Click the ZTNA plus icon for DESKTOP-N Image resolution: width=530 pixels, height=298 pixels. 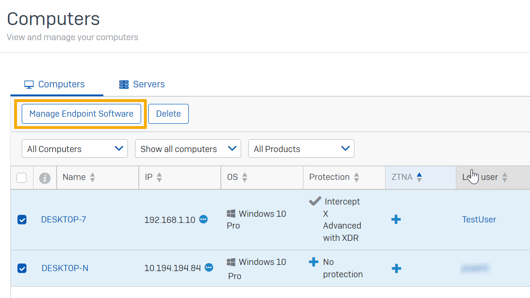tap(396, 268)
